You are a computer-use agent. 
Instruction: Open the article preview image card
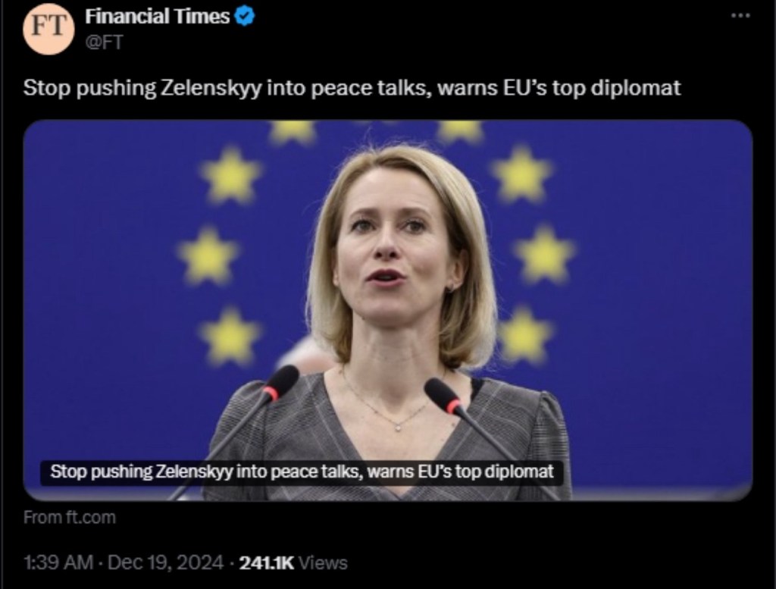point(388,310)
